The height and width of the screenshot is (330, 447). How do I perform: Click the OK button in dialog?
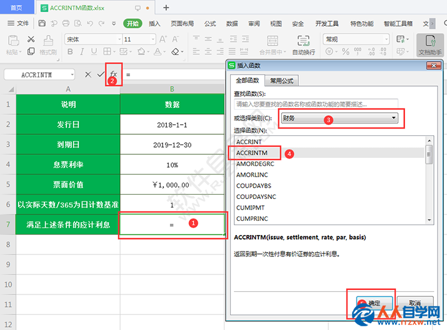(x=374, y=303)
